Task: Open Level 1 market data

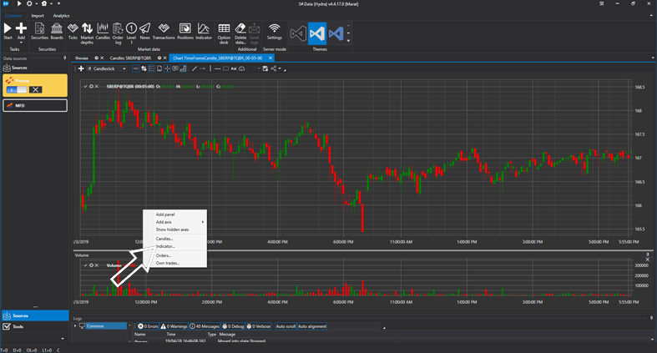Action: pyautogui.click(x=131, y=33)
